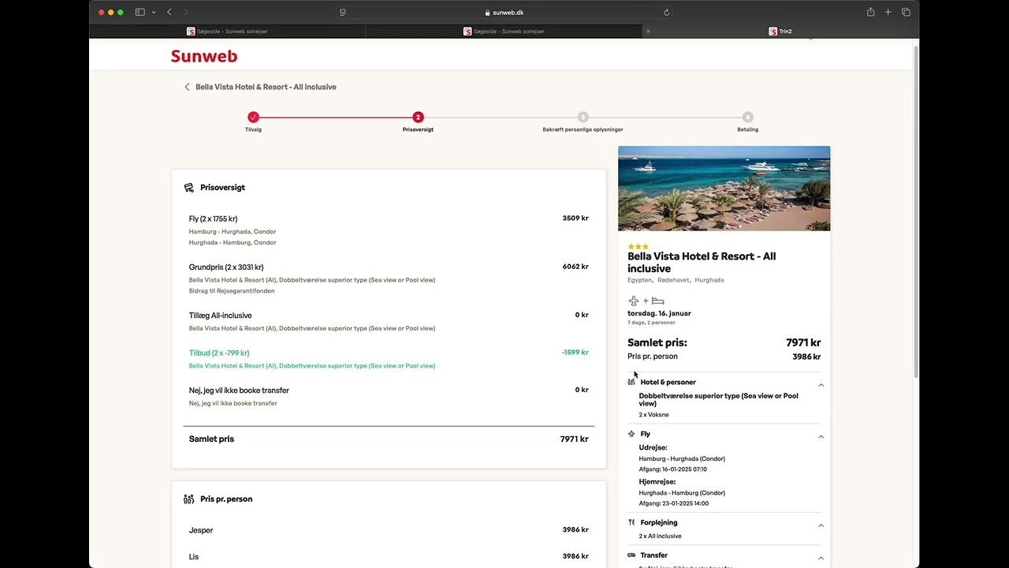The image size is (1009, 568).
Task: Click "Afgang: 16-01-2025 07:10" departure time
Action: pyautogui.click(x=673, y=469)
